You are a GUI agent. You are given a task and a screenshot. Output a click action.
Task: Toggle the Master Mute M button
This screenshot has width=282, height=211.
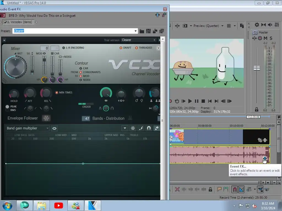pos(265,38)
